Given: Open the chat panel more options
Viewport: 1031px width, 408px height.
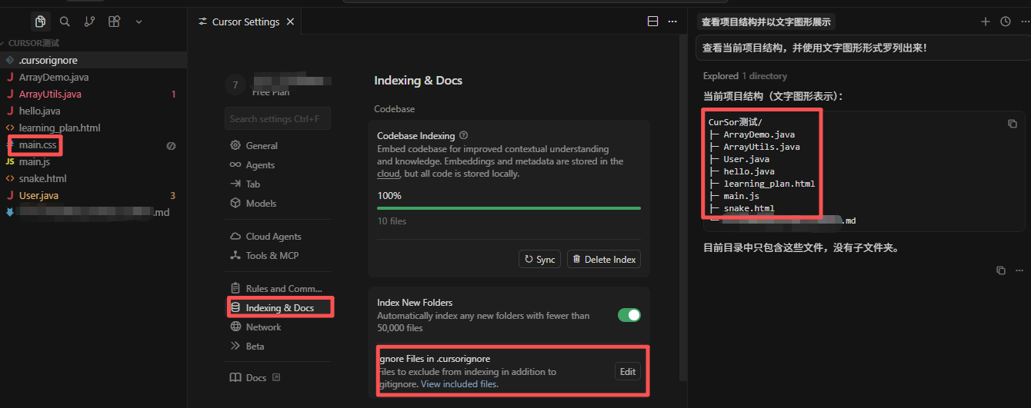Looking at the screenshot, I should (1023, 22).
